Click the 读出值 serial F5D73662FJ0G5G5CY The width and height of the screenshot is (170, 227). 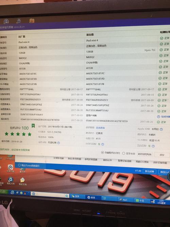click(x=97, y=100)
